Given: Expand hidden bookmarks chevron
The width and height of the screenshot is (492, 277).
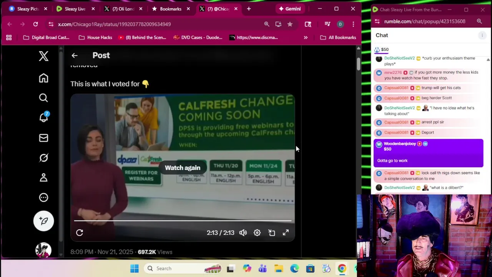Looking at the screenshot, I should (306, 38).
